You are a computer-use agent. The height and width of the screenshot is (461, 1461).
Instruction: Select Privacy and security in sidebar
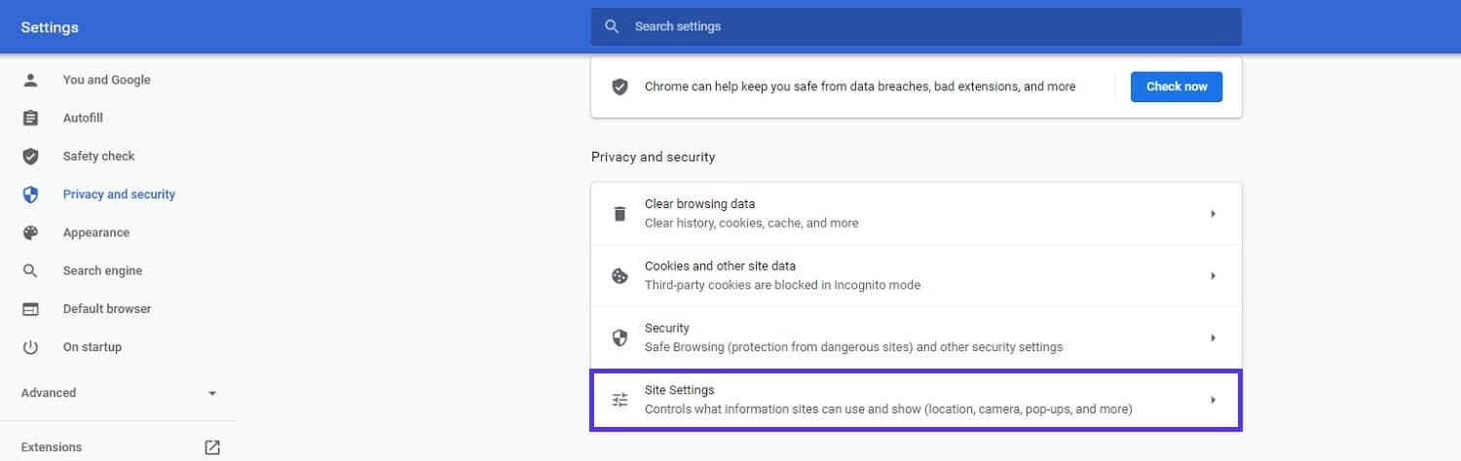coord(119,195)
